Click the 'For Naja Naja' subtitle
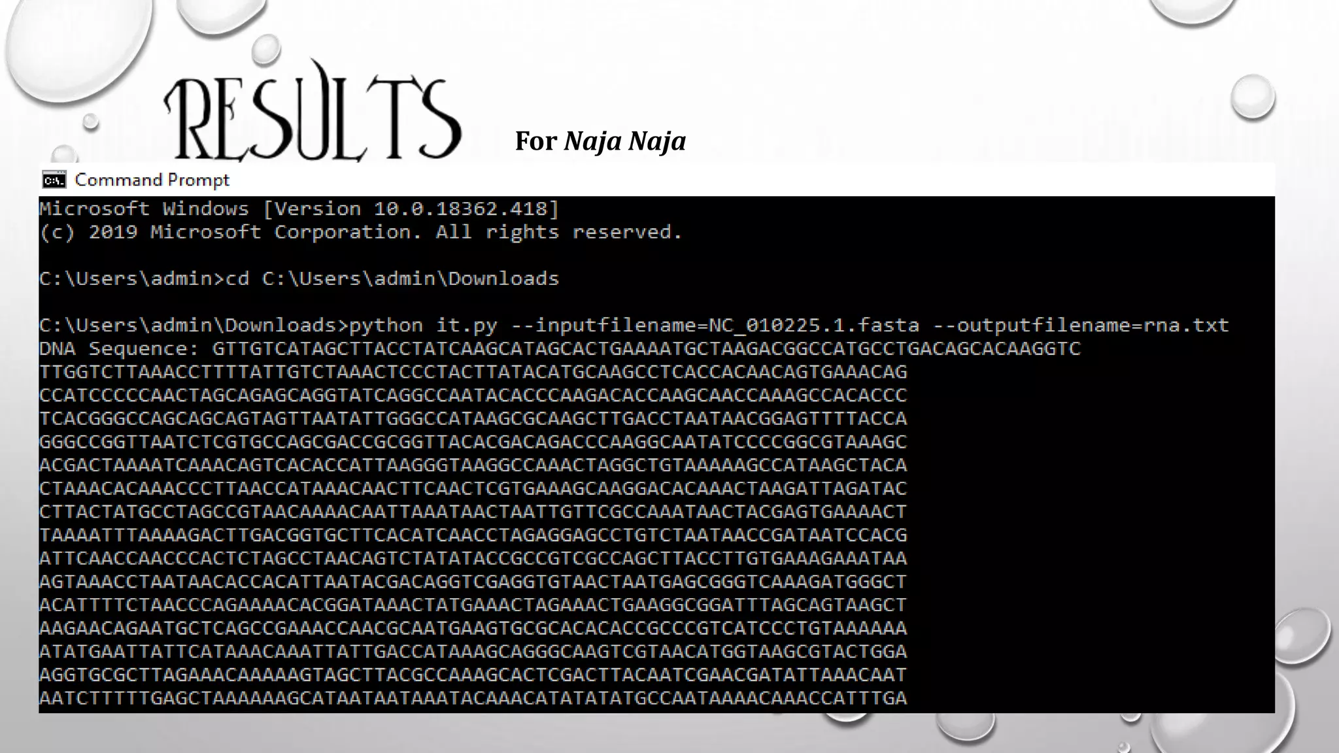 (600, 141)
